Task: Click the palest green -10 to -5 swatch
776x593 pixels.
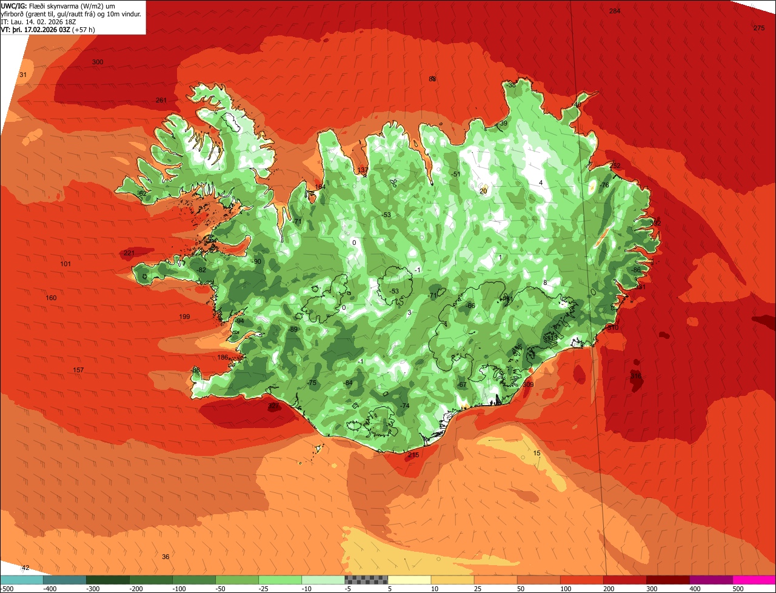Action: (x=323, y=580)
